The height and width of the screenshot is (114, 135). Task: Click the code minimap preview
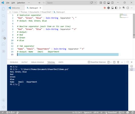(x=124, y=16)
